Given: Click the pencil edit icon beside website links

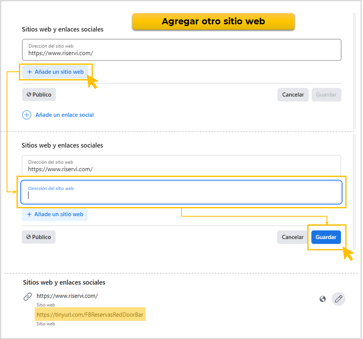Looking at the screenshot, I should [338, 299].
